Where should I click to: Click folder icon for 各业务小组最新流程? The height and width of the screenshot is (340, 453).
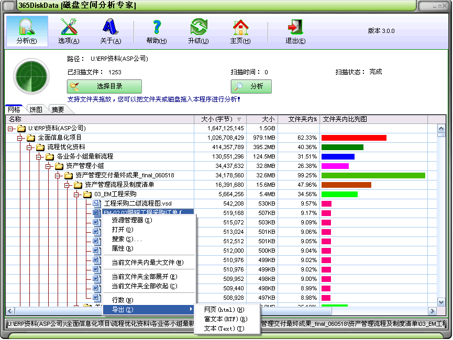[x=50, y=156]
